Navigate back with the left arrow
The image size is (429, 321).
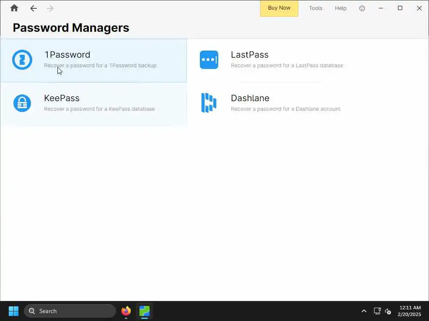[34, 8]
